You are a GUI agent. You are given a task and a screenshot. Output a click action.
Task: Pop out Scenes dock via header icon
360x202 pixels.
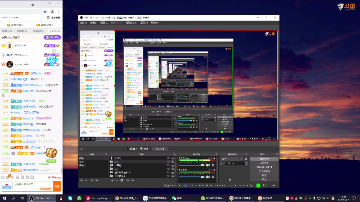coord(106,154)
